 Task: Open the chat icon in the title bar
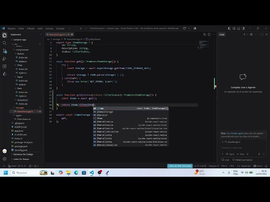coord(185,28)
